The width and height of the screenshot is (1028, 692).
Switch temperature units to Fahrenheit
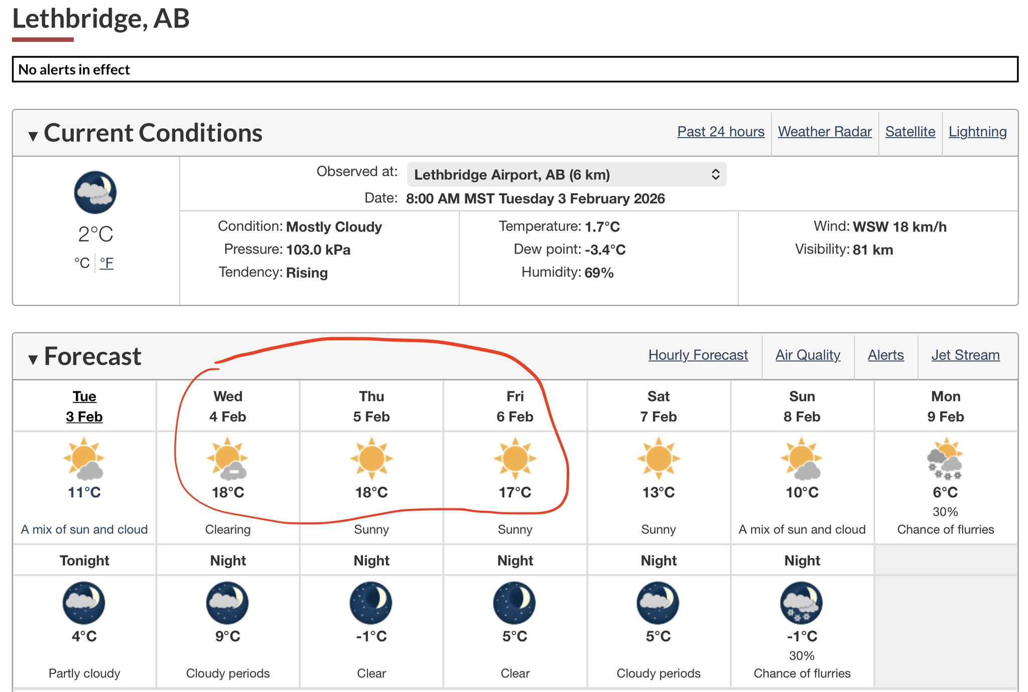(106, 262)
